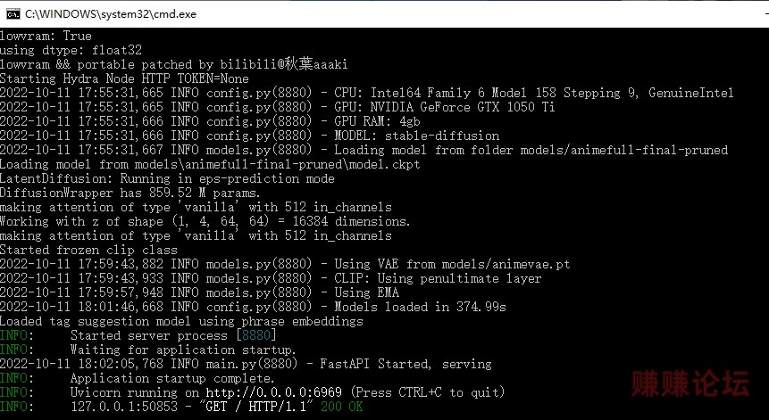The height and width of the screenshot is (420, 769).
Task: Click the cmd.exe icon in title bar
Action: pyautogui.click(x=13, y=13)
